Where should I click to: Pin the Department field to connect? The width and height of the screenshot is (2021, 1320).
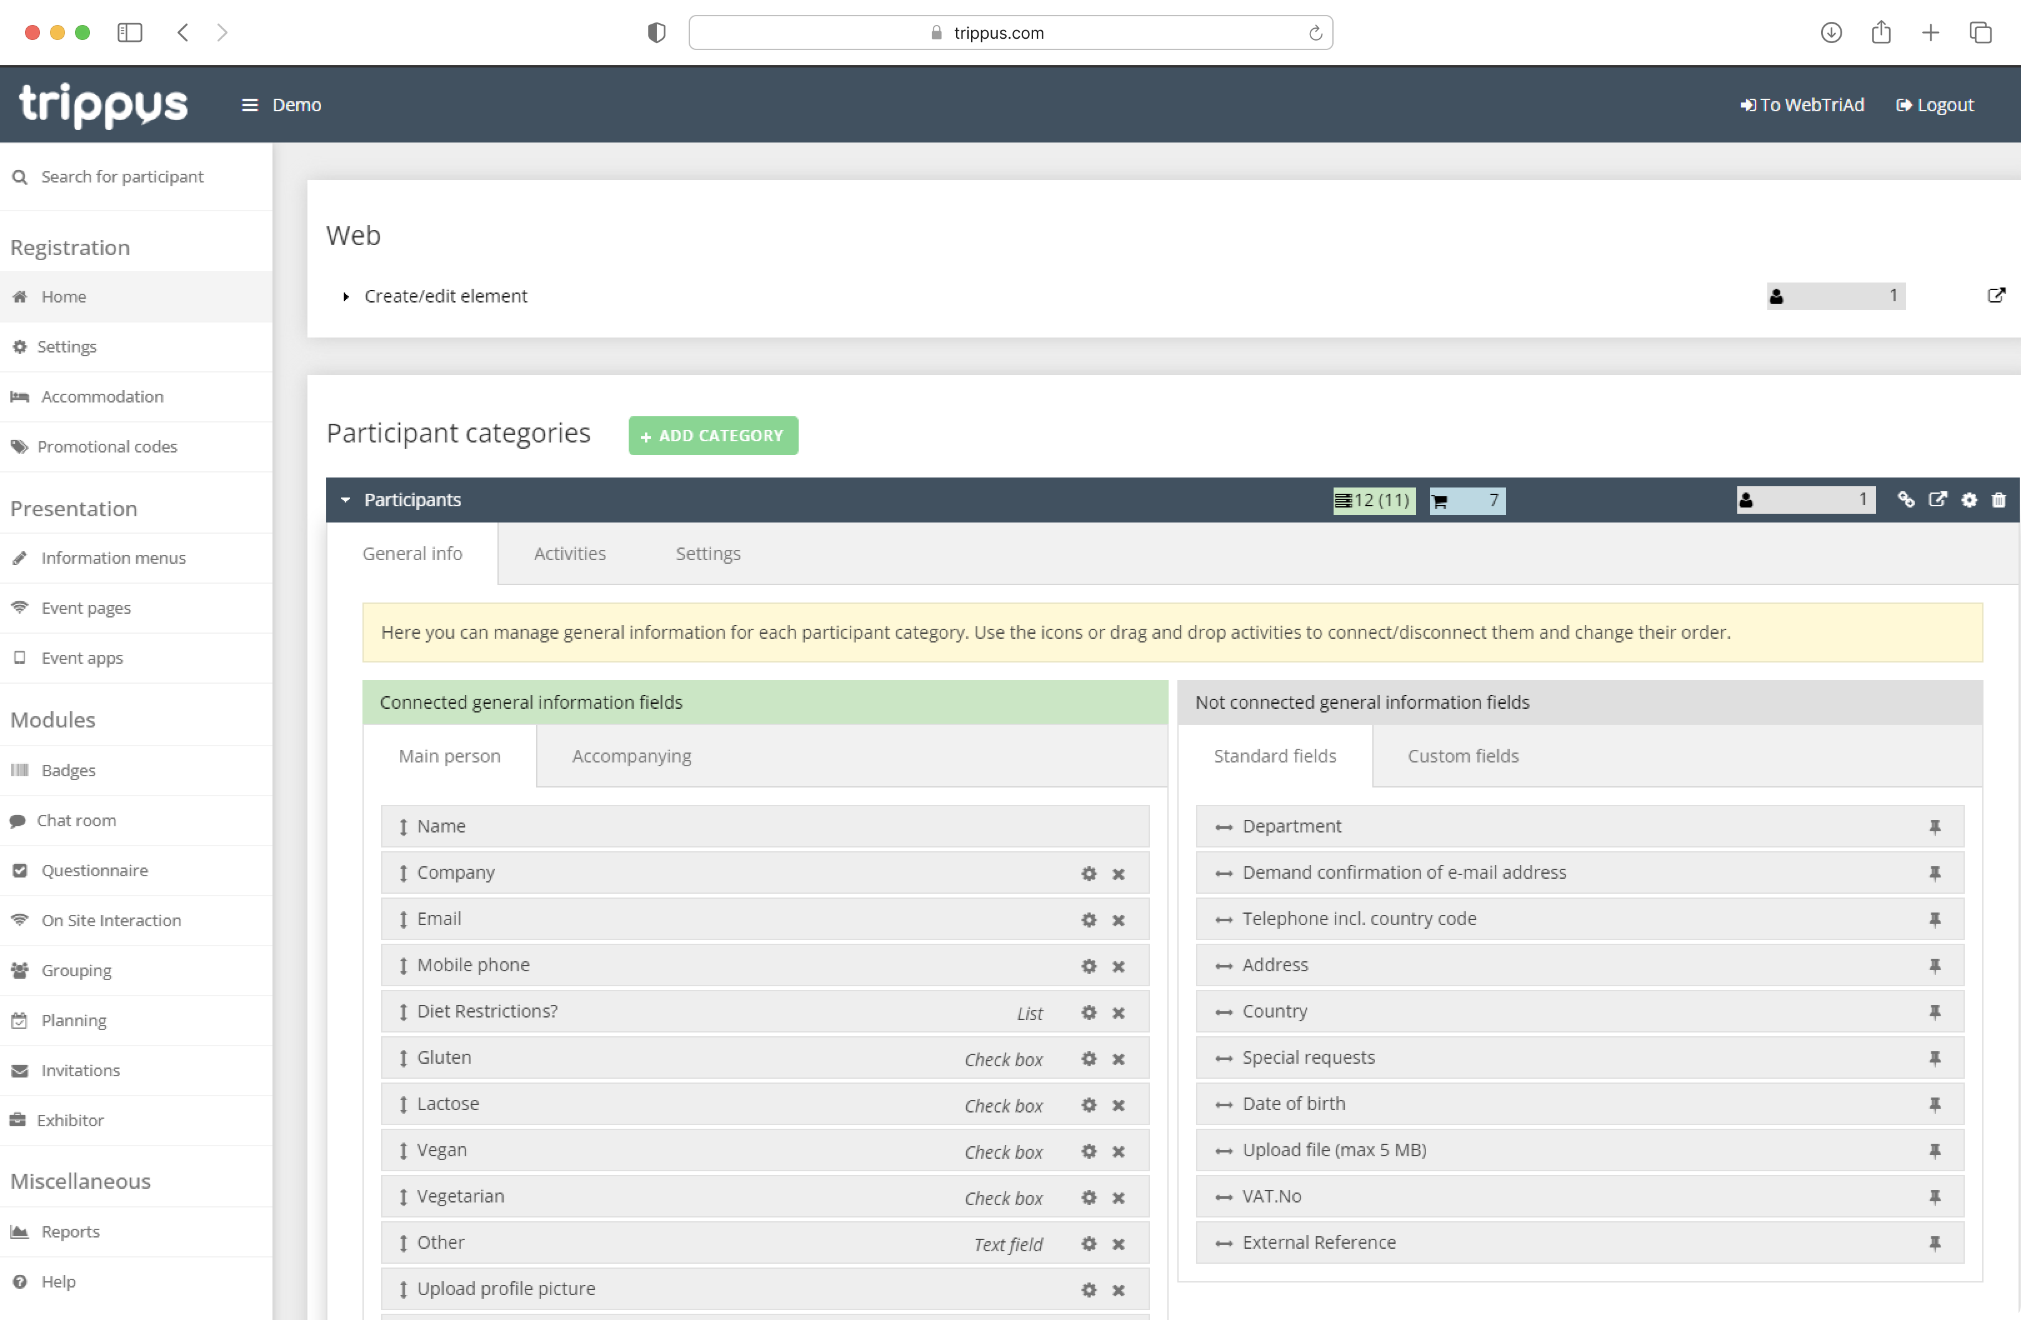1934,826
